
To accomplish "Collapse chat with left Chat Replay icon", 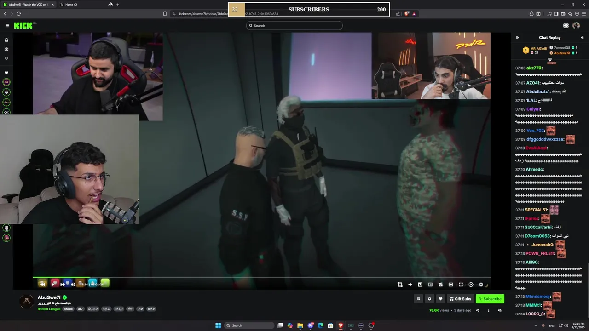I will tap(517, 38).
